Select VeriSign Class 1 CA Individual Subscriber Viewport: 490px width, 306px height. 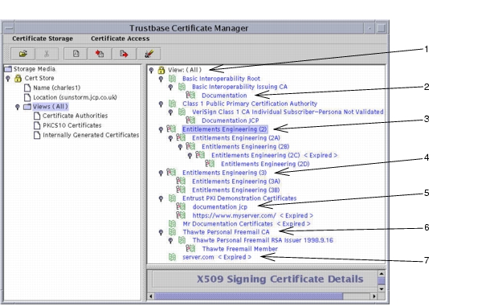click(288, 112)
